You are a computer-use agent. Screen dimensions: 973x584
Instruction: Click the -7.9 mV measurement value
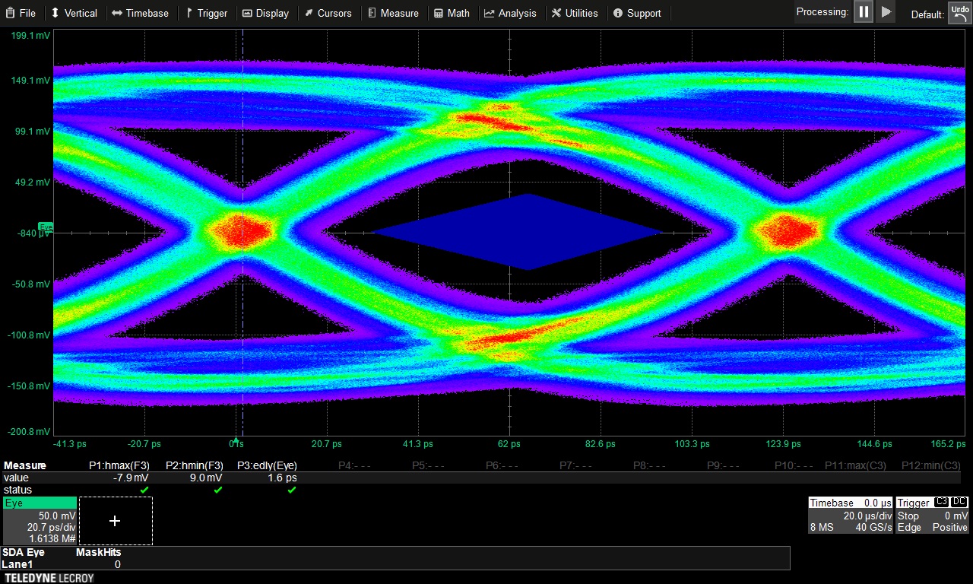[131, 478]
